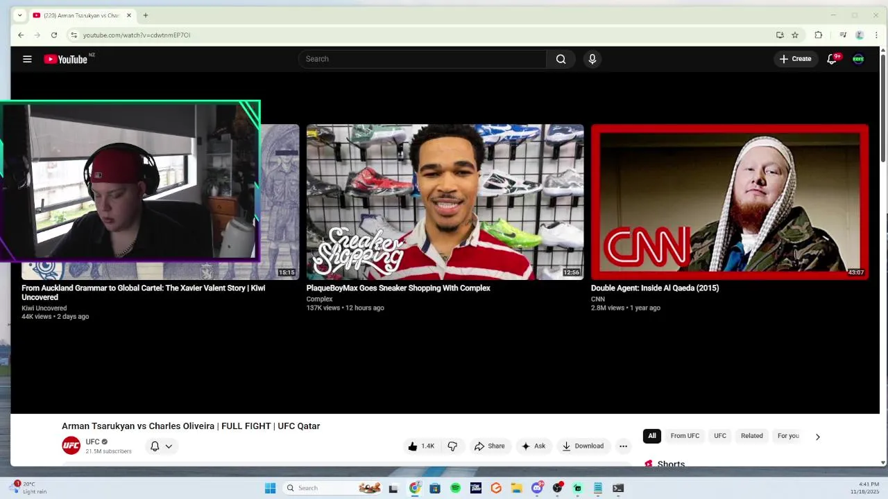
Task: Open From Auckland Grammar to Global Cartel title
Action: (x=143, y=292)
